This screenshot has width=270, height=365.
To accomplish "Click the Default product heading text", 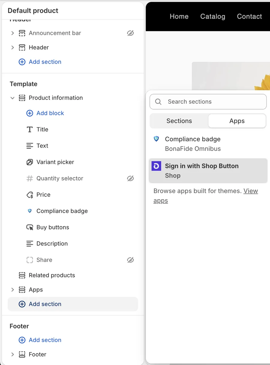I will pyautogui.click(x=33, y=11).
